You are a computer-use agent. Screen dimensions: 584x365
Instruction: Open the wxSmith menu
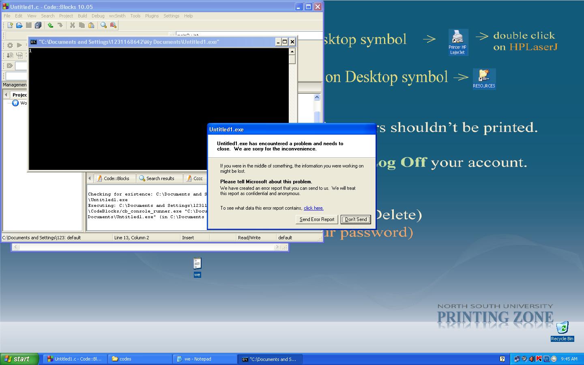[117, 16]
